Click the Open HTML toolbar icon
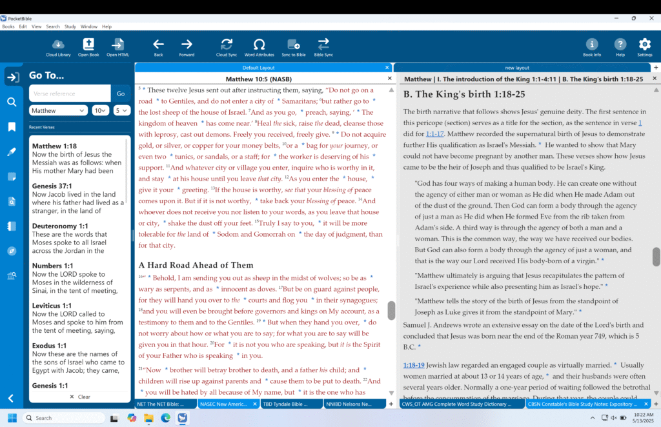The image size is (661, 427). 117,47
